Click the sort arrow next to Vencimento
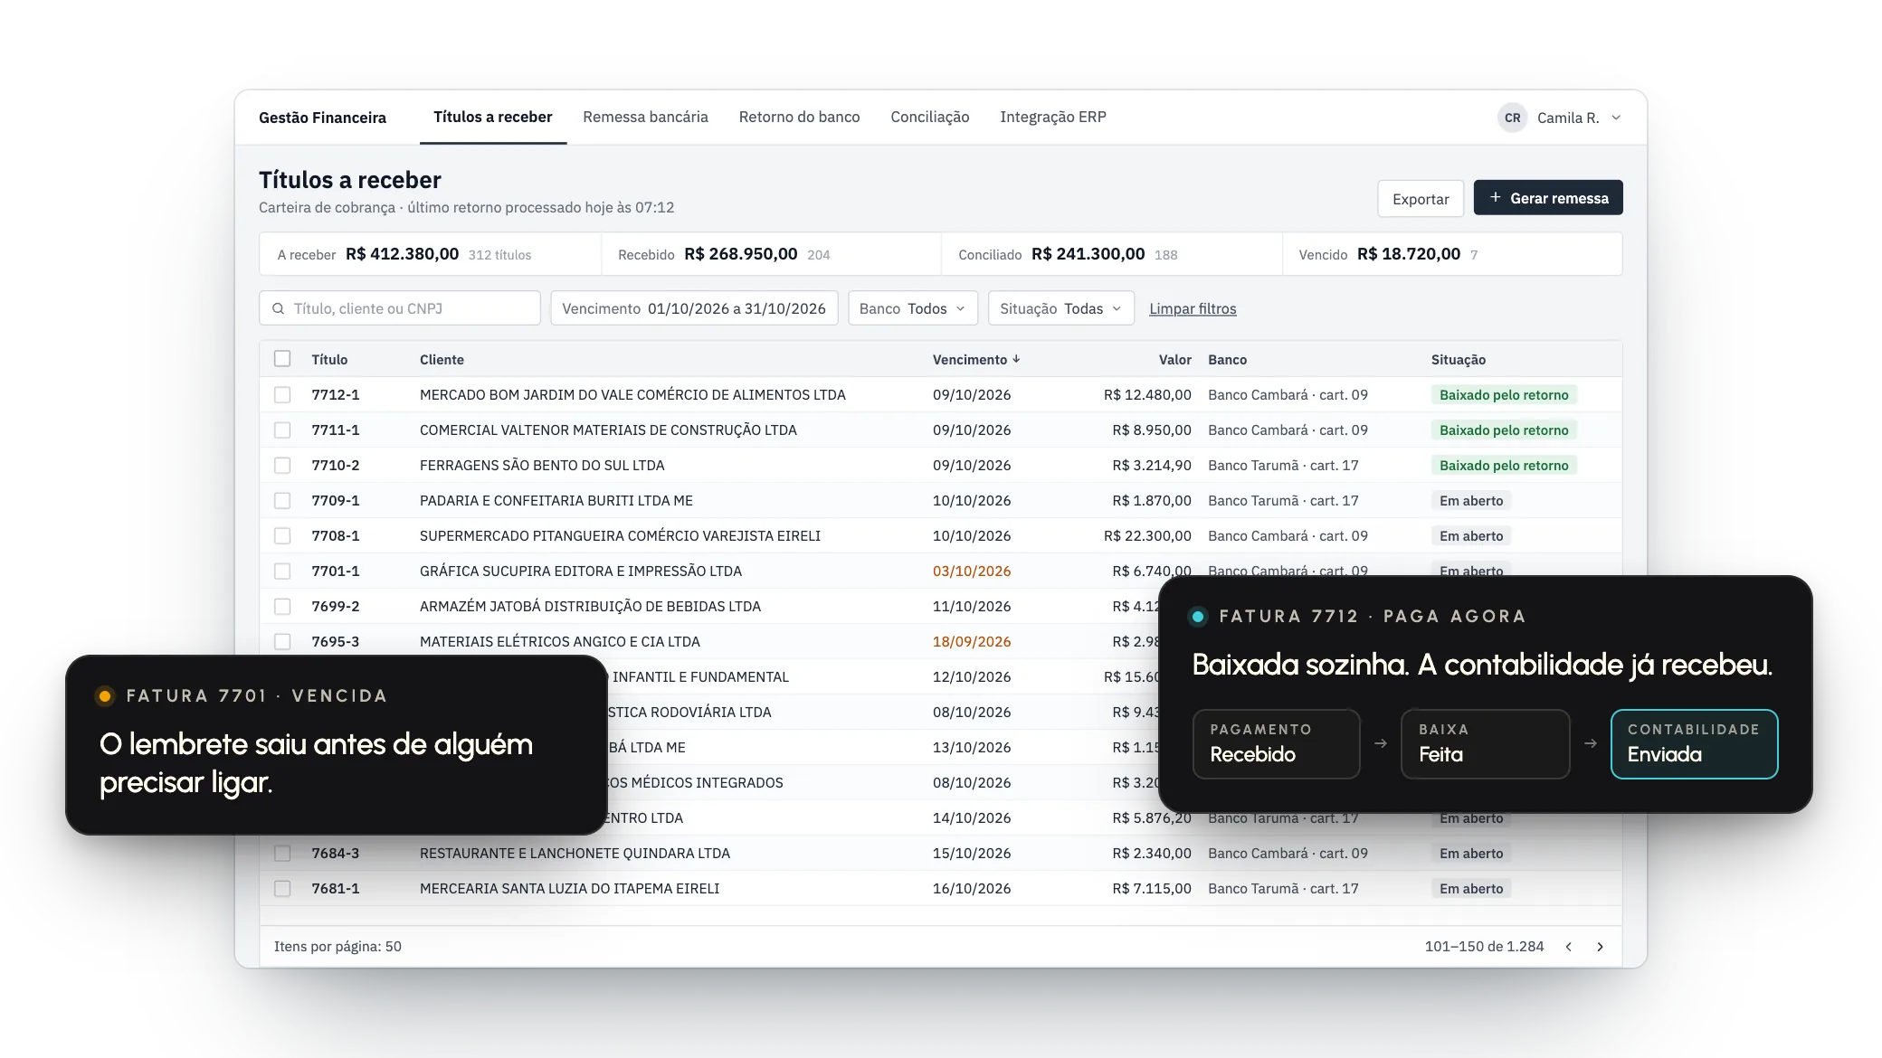 point(1016,359)
